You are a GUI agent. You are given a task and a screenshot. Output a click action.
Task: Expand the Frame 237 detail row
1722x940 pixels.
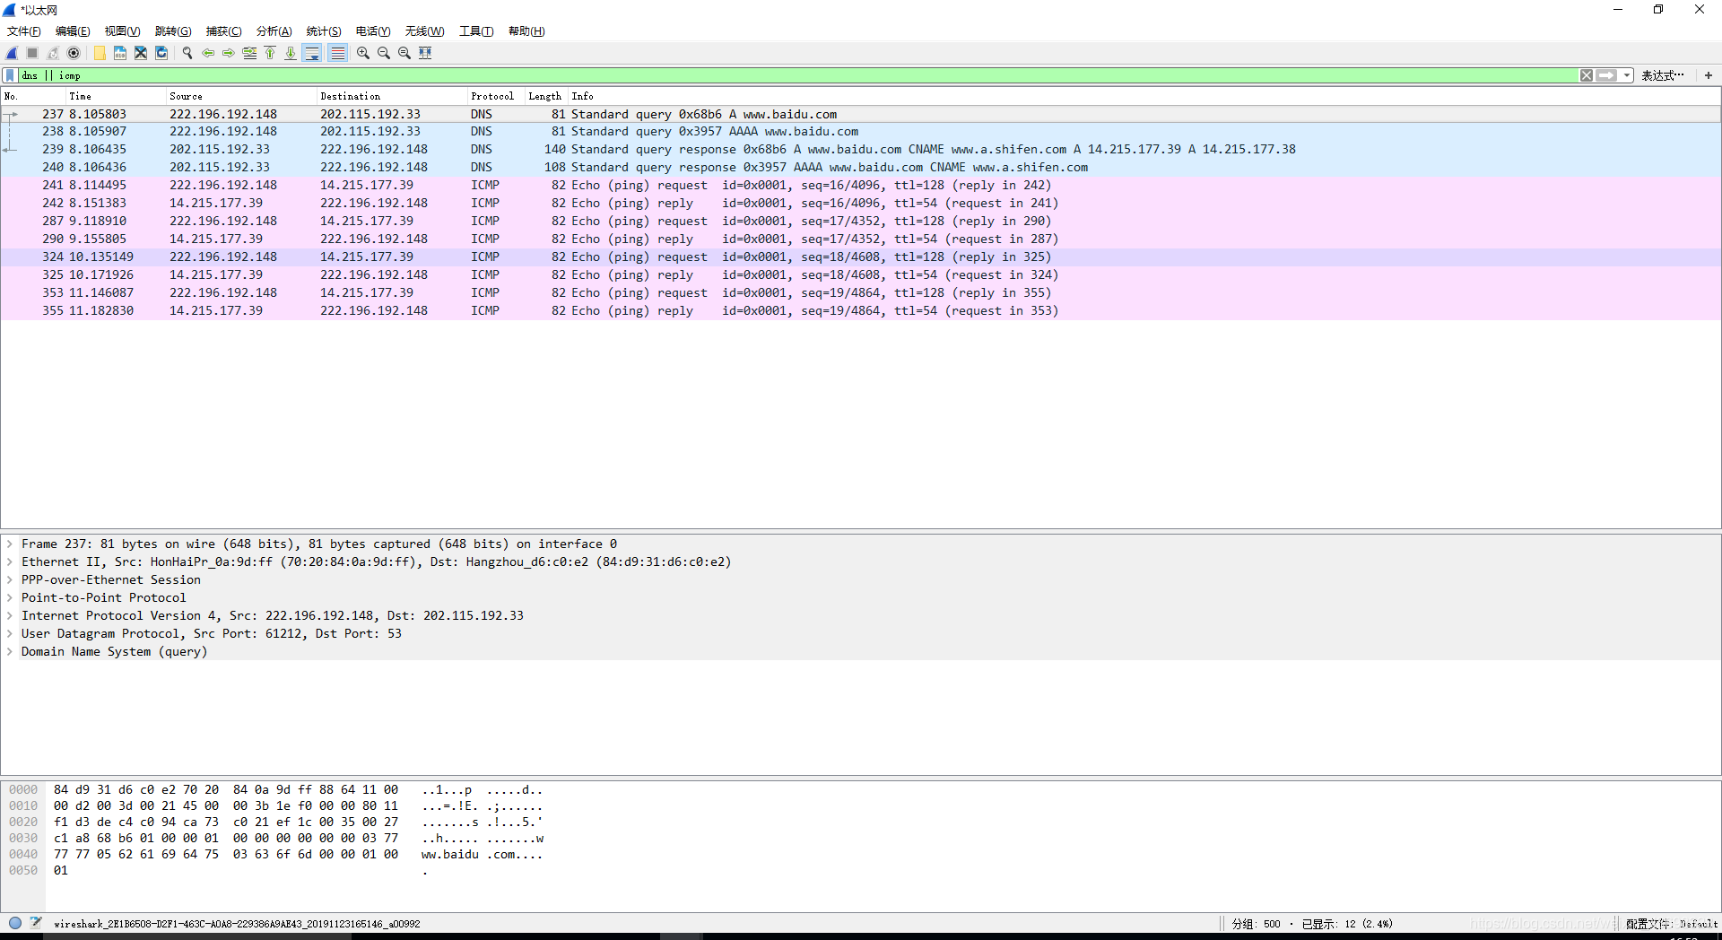click(x=10, y=544)
